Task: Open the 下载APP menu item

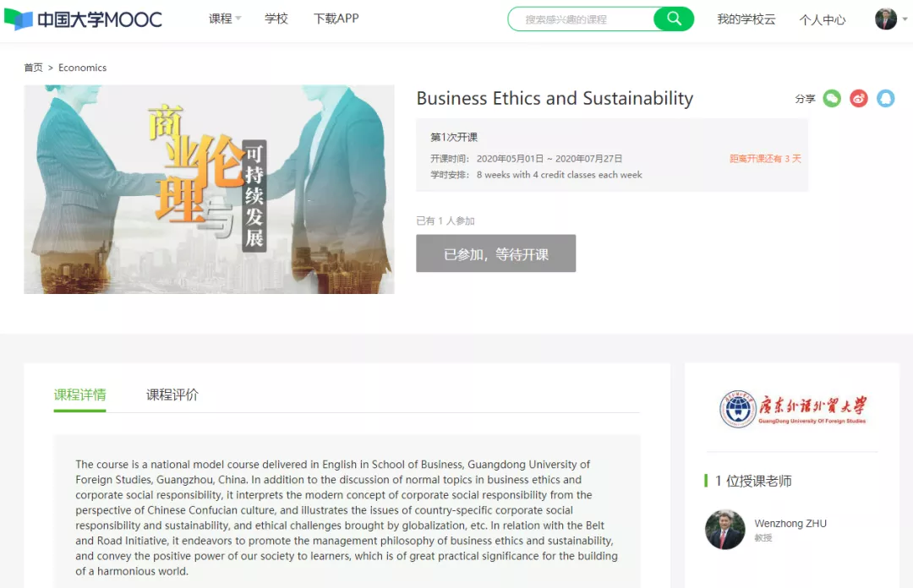Action: tap(336, 19)
